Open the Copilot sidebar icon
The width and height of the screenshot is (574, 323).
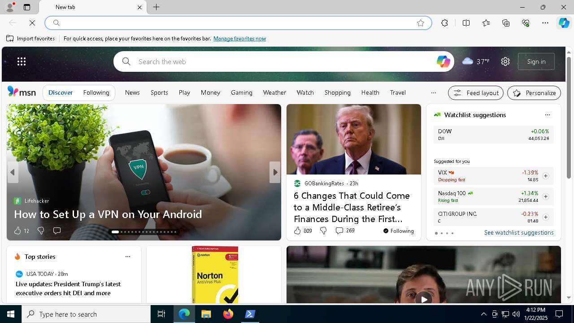(x=564, y=23)
